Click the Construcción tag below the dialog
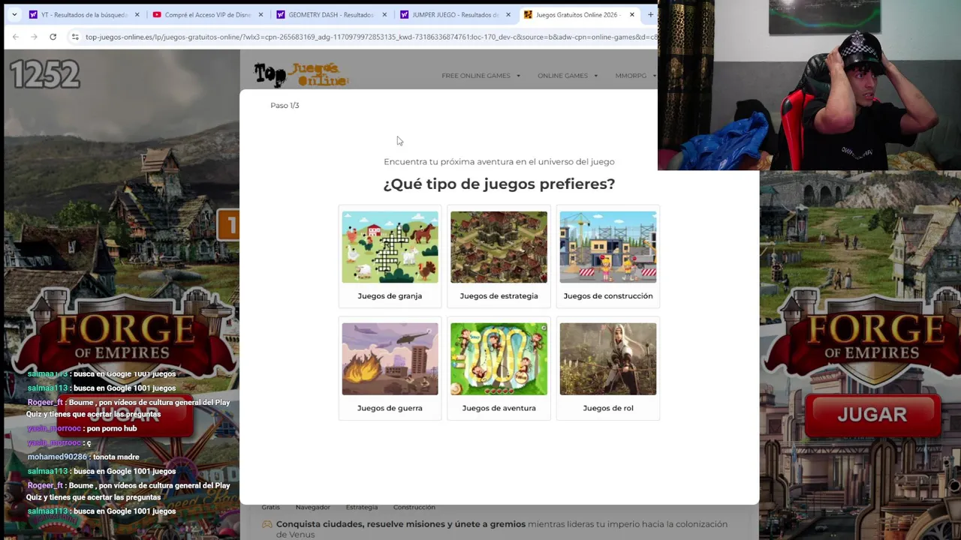The image size is (961, 540). (414, 507)
